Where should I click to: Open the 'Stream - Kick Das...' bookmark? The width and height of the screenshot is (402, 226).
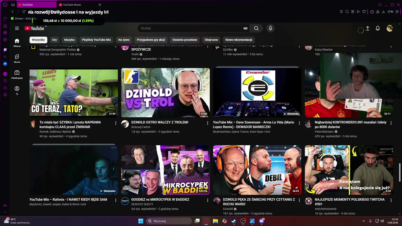coord(24,19)
